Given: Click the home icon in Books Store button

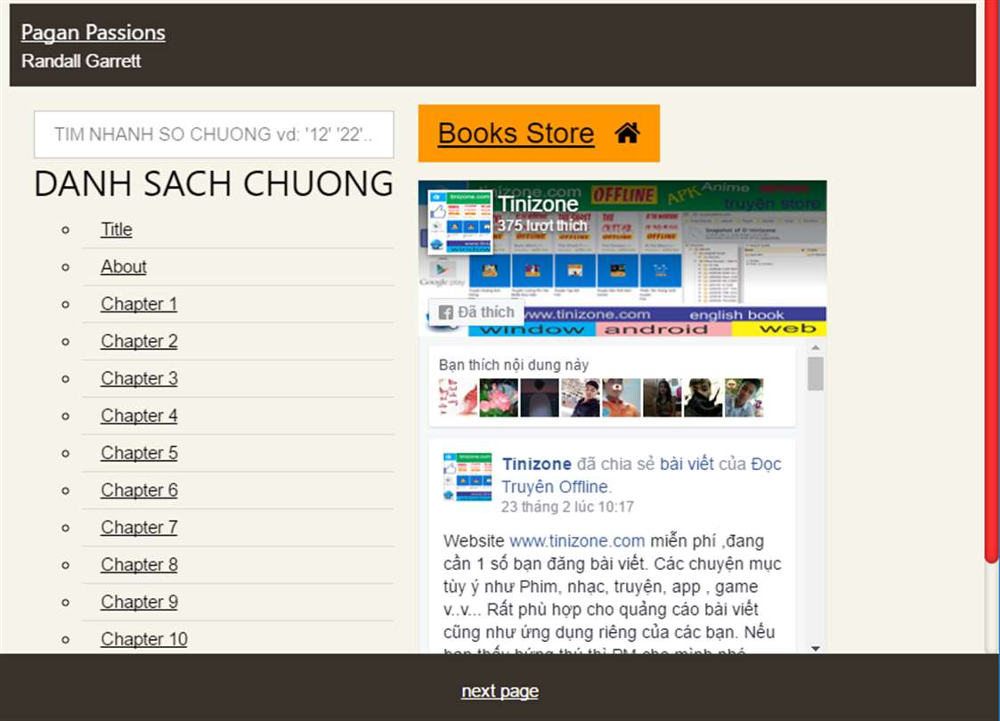Looking at the screenshot, I should tap(627, 133).
